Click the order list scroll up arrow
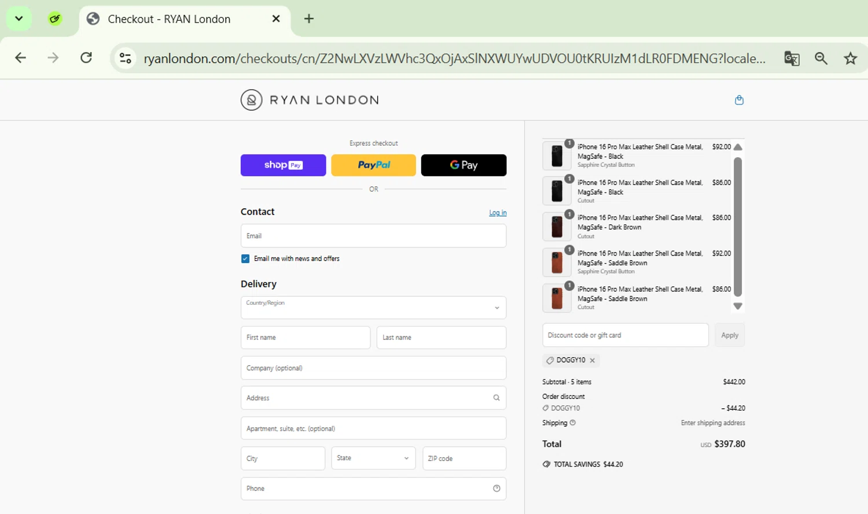 738,147
